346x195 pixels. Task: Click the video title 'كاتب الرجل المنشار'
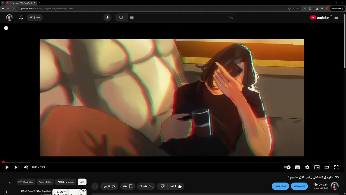(x=313, y=177)
